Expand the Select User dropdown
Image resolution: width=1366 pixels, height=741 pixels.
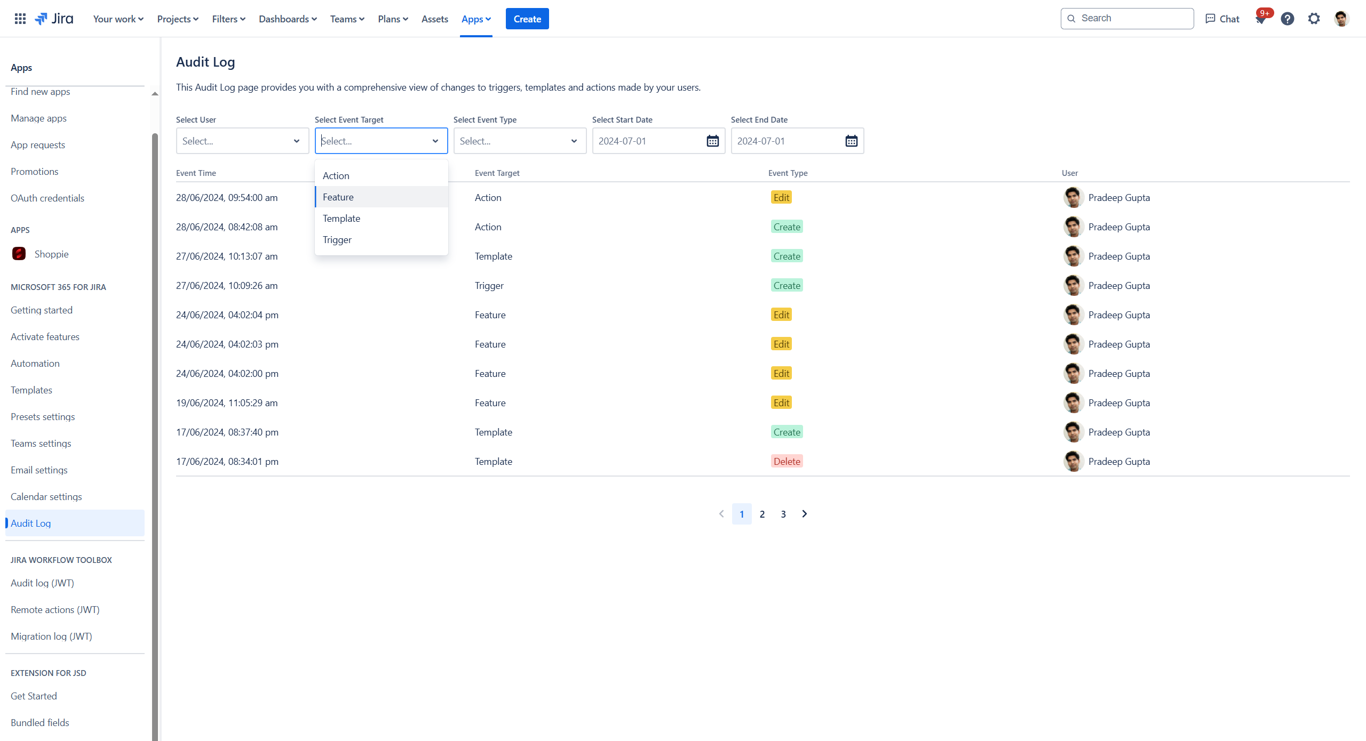(242, 141)
